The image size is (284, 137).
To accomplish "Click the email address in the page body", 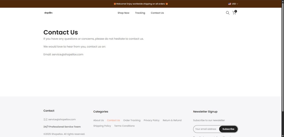I will click(x=68, y=54).
